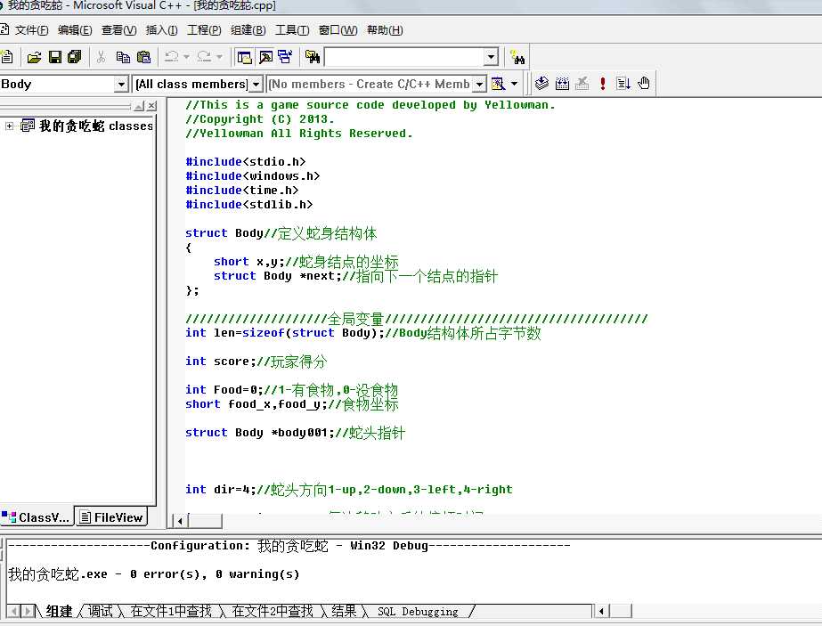Image resolution: width=822 pixels, height=626 pixels.
Task: Open the 查看(V) menu
Action: [x=119, y=30]
